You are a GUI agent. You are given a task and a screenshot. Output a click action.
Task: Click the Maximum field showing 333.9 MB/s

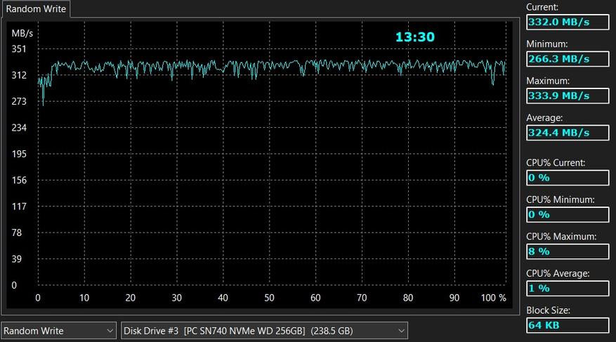[x=568, y=96]
